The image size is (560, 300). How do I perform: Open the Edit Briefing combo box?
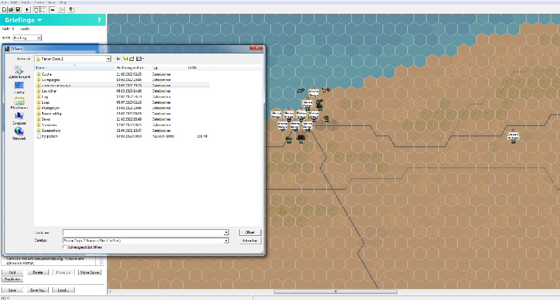28,38
